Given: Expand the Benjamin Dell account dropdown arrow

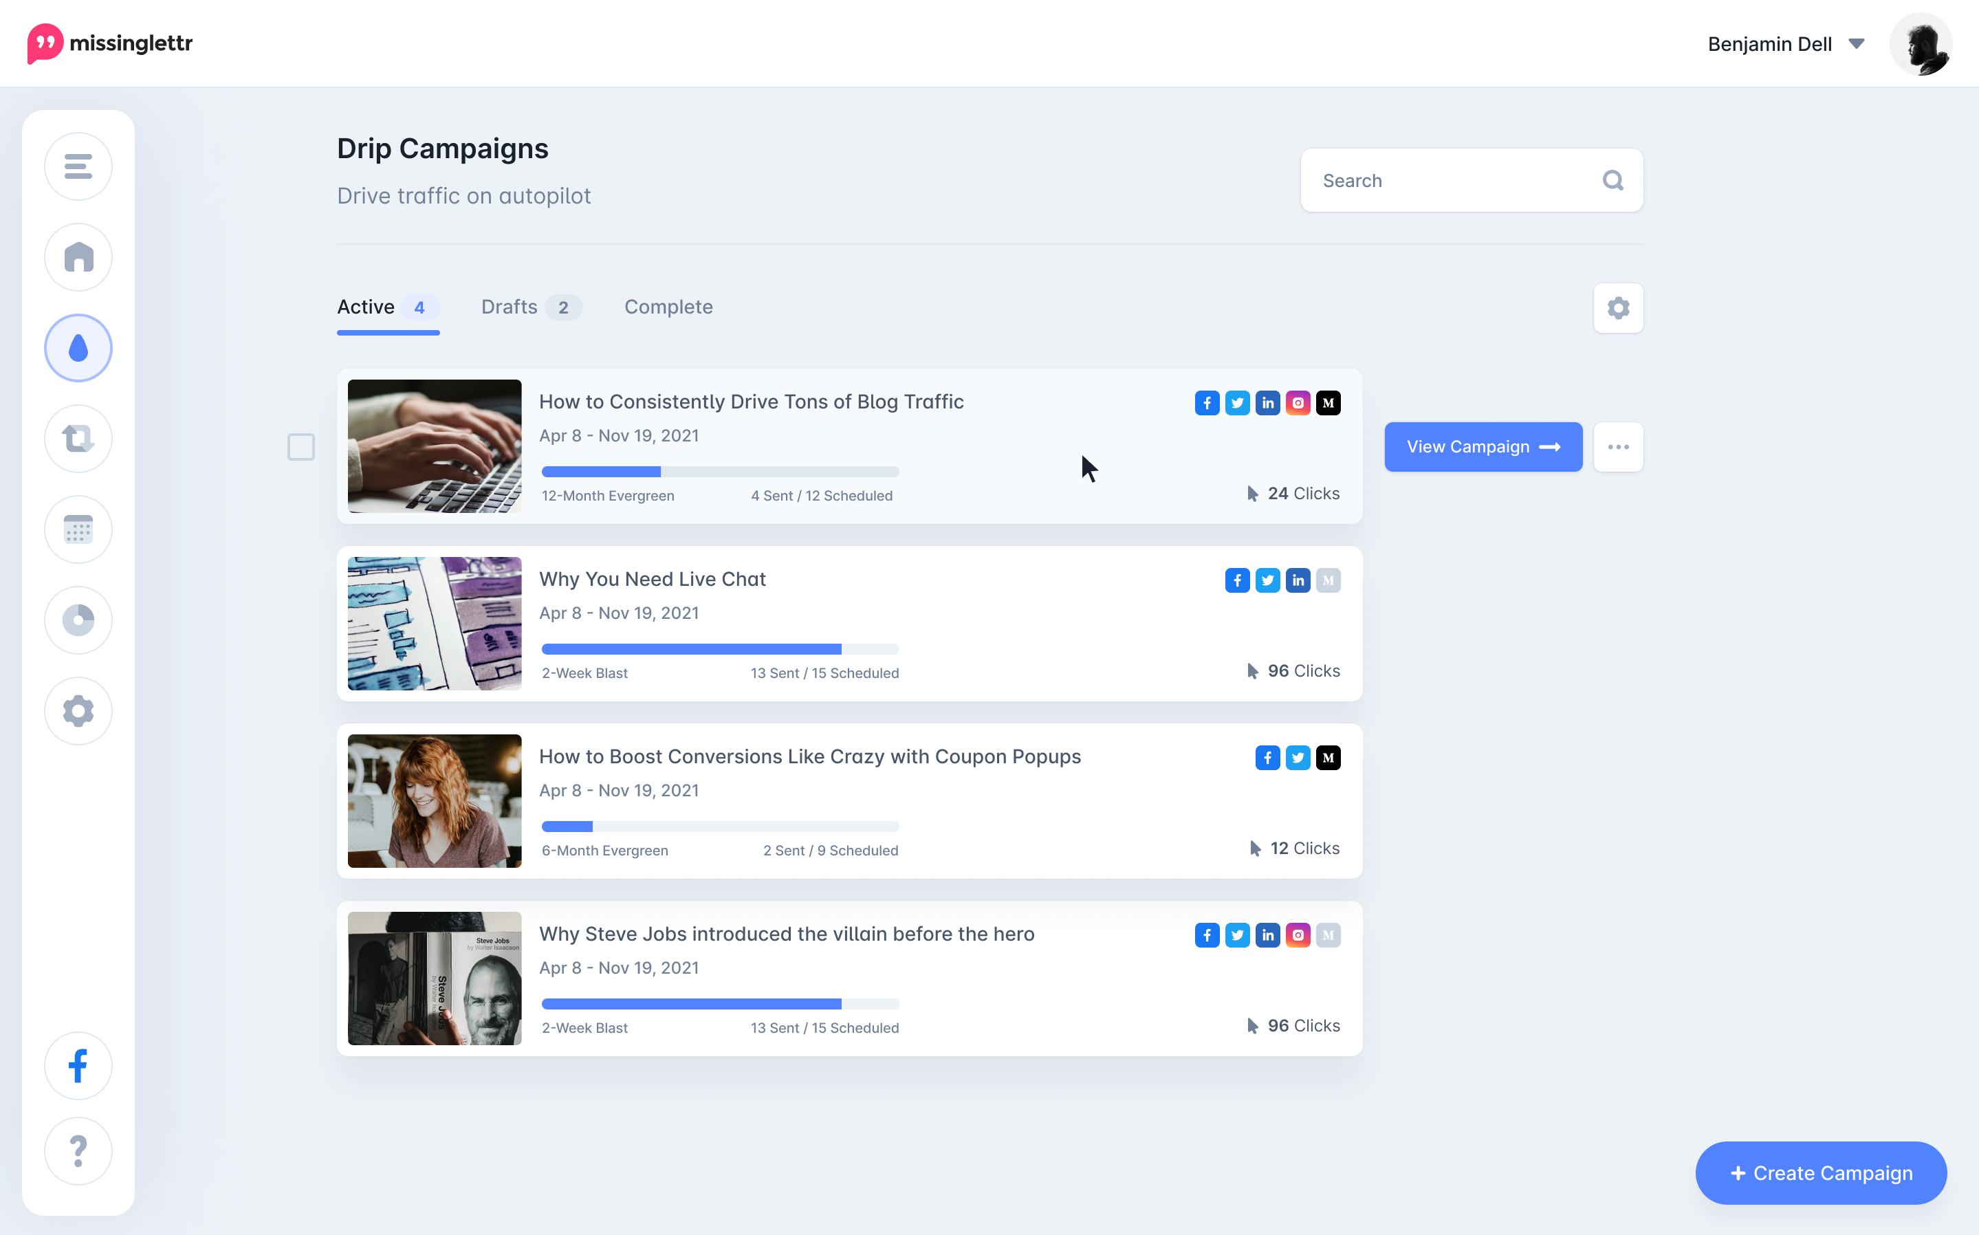Looking at the screenshot, I should 1856,44.
